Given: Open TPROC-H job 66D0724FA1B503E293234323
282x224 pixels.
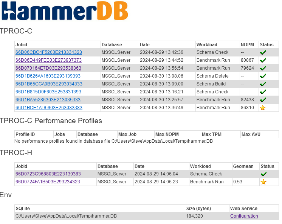Looking at the screenshot, I should pyautogui.click(x=48, y=182).
